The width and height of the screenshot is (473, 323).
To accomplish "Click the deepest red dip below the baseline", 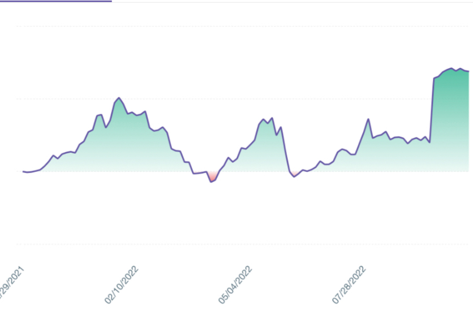I will [211, 182].
